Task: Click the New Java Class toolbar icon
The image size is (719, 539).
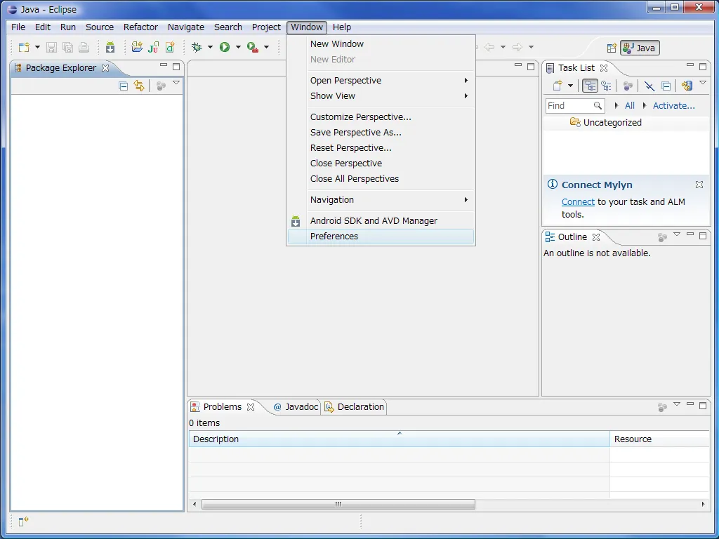Action: coord(170,47)
